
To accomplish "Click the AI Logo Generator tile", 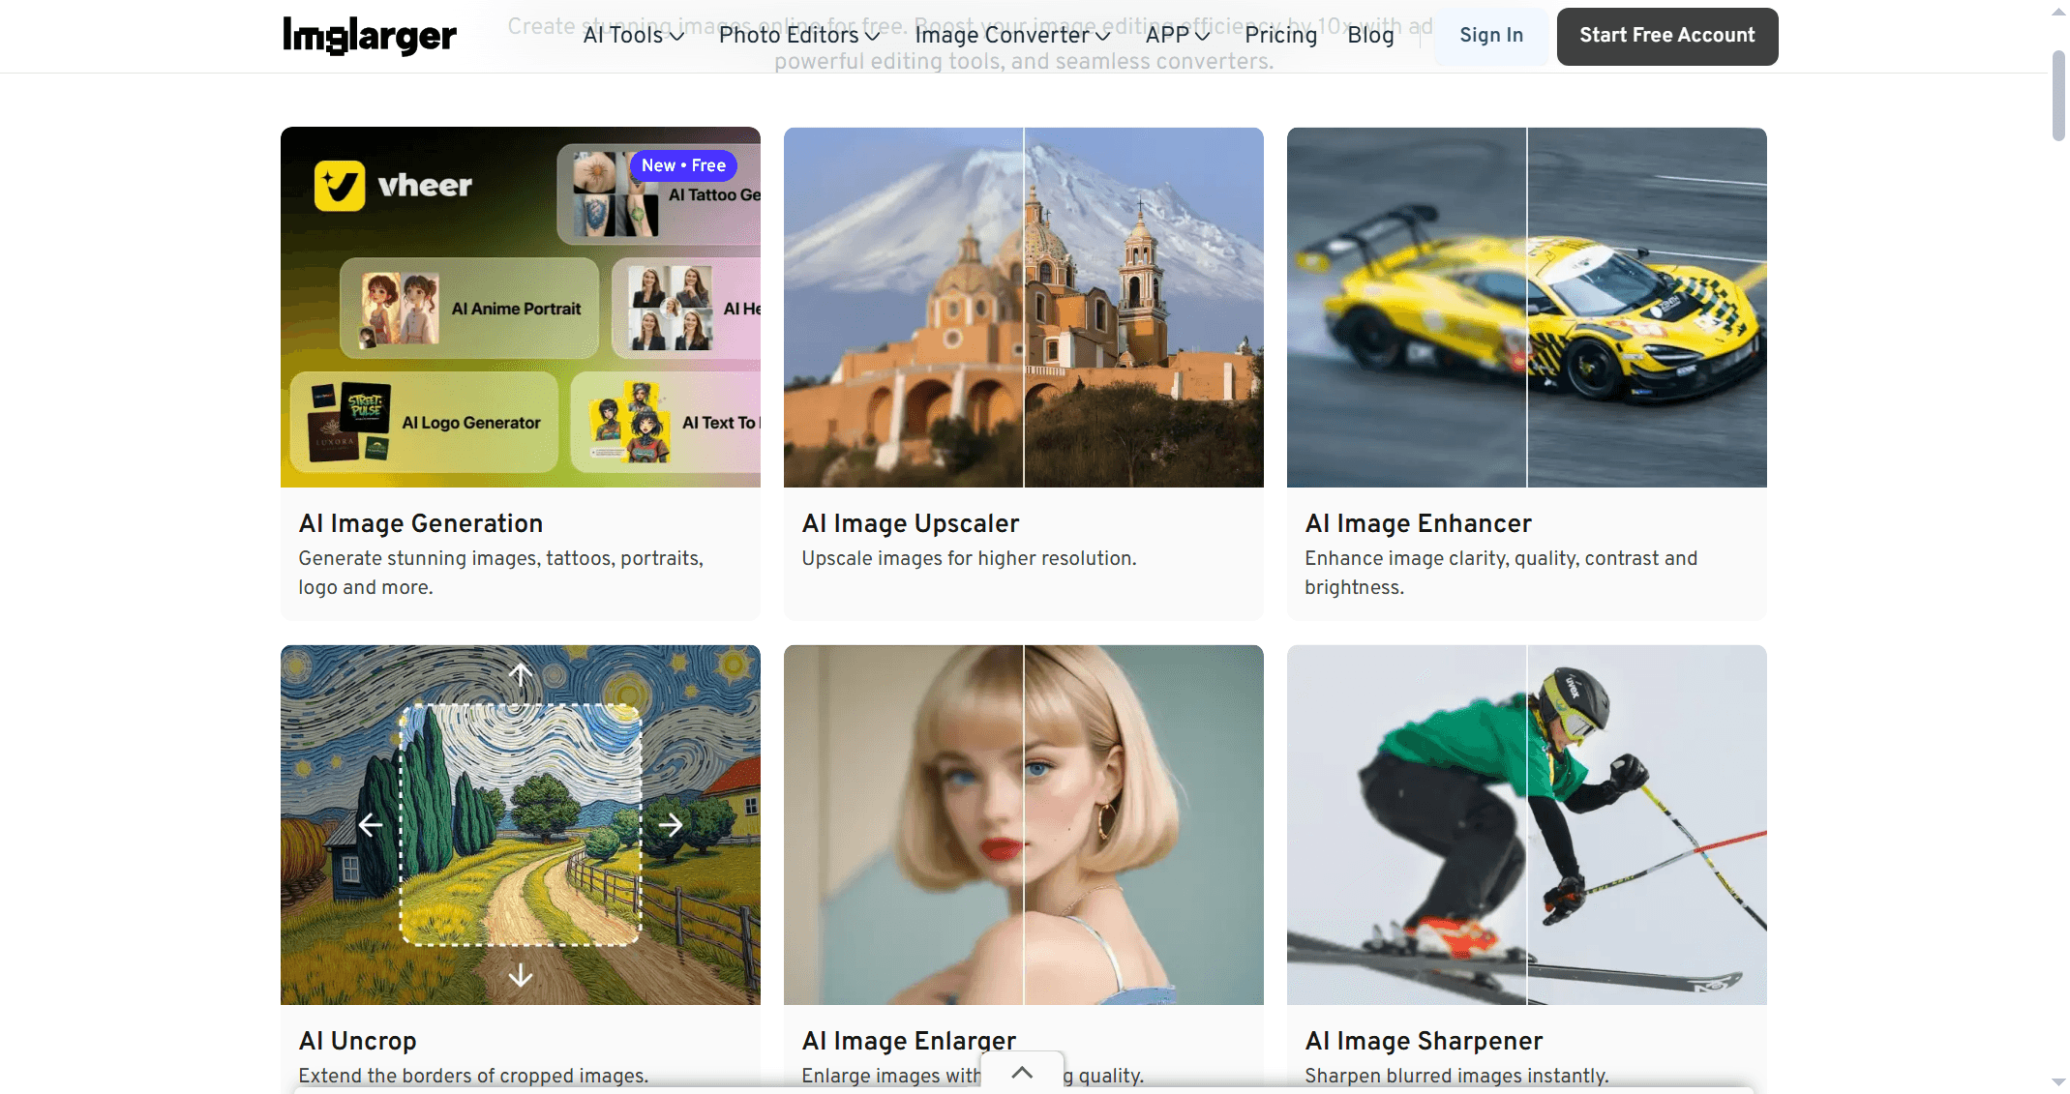I will 426,423.
